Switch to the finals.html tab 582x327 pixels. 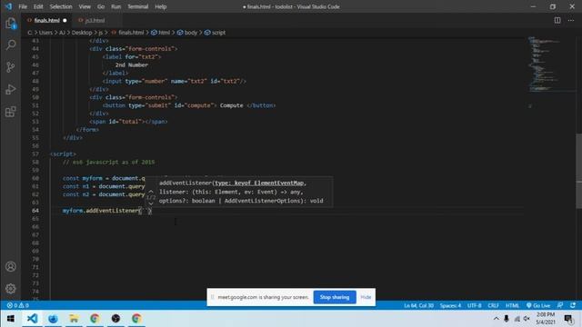pos(46,20)
